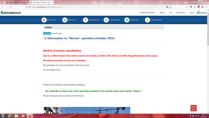
Task: Click the translate page icon in address bar
Action: coord(167,7)
